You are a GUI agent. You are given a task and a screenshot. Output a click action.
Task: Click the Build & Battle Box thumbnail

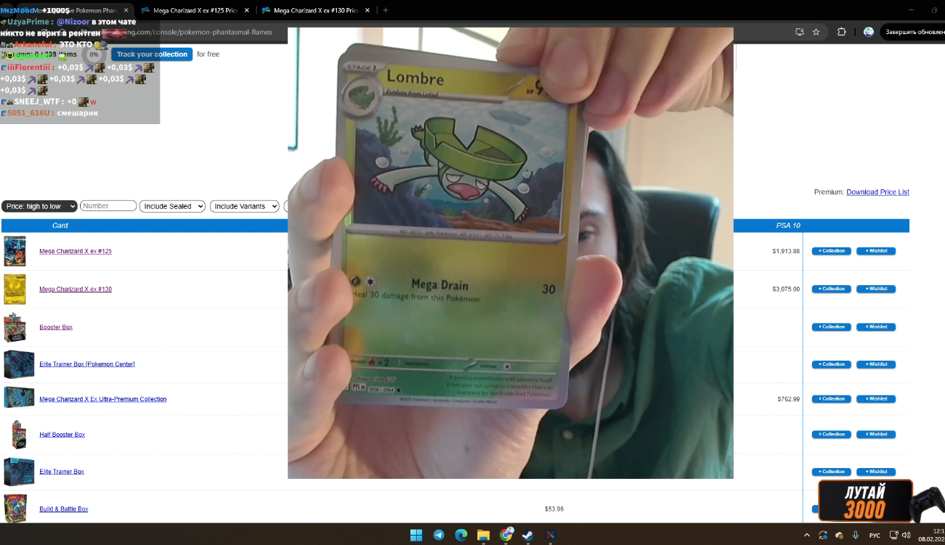pos(15,509)
